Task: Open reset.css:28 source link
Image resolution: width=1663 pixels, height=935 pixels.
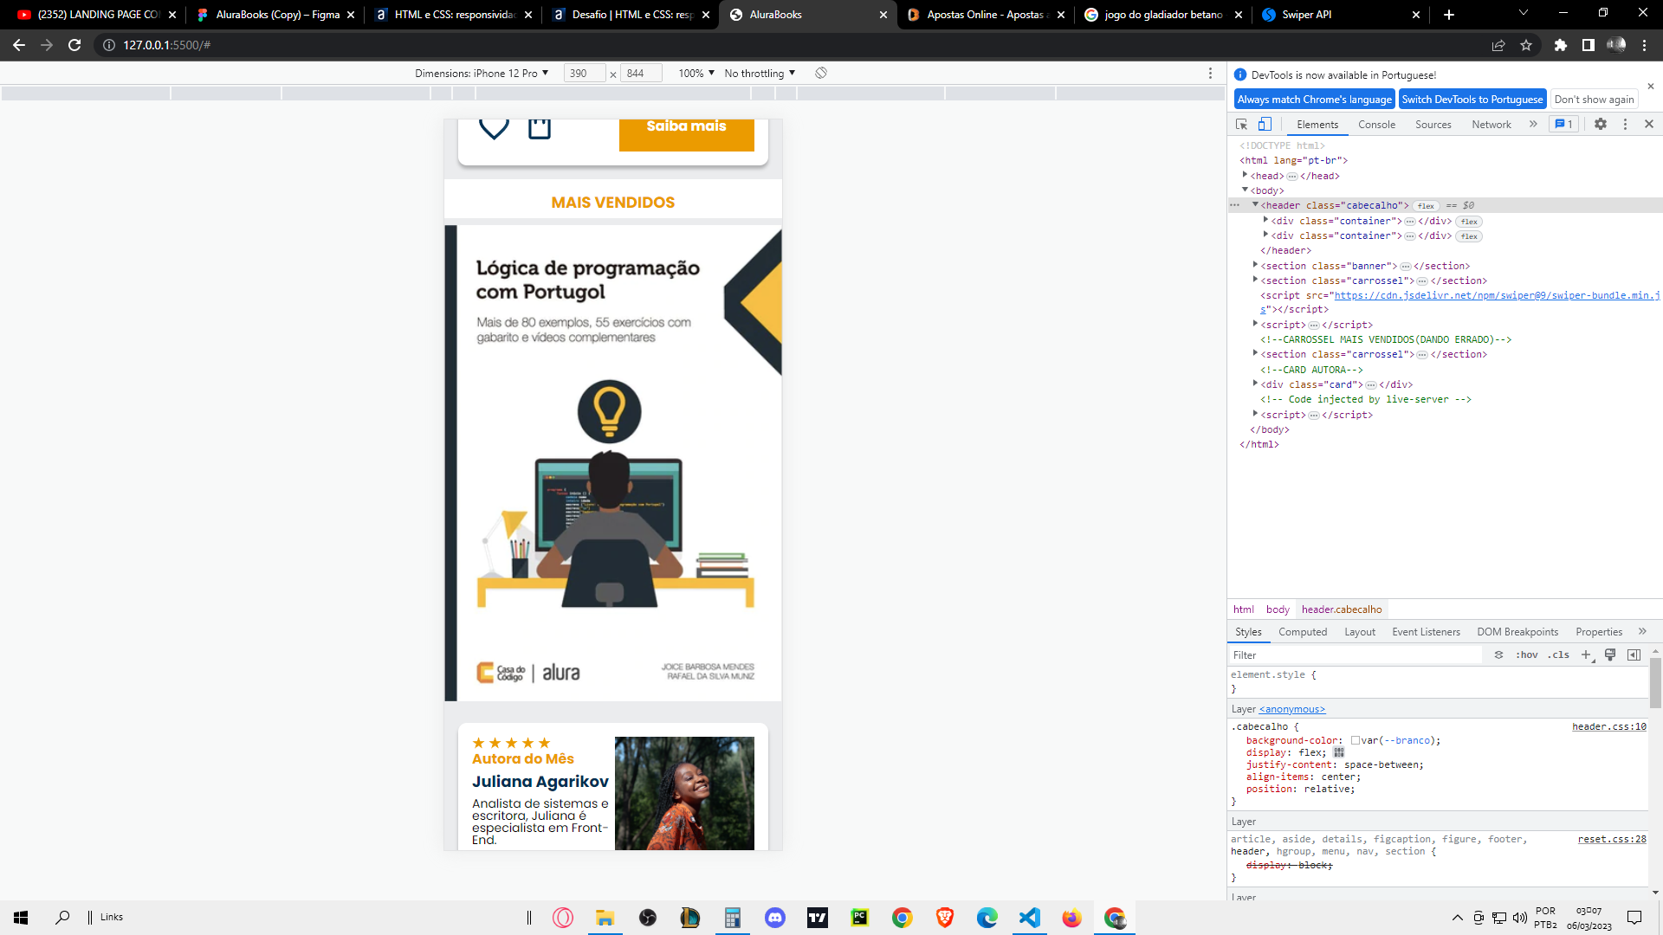Action: pos(1612,839)
